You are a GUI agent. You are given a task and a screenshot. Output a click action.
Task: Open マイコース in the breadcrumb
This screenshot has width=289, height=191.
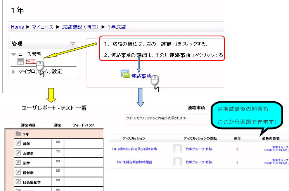[x=43, y=27]
